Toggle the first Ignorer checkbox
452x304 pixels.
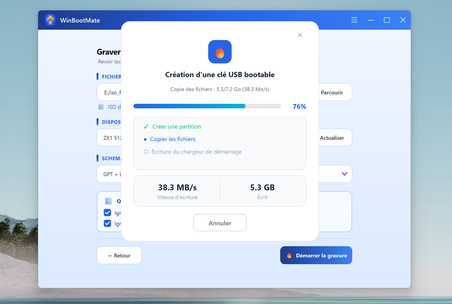pyautogui.click(x=107, y=213)
